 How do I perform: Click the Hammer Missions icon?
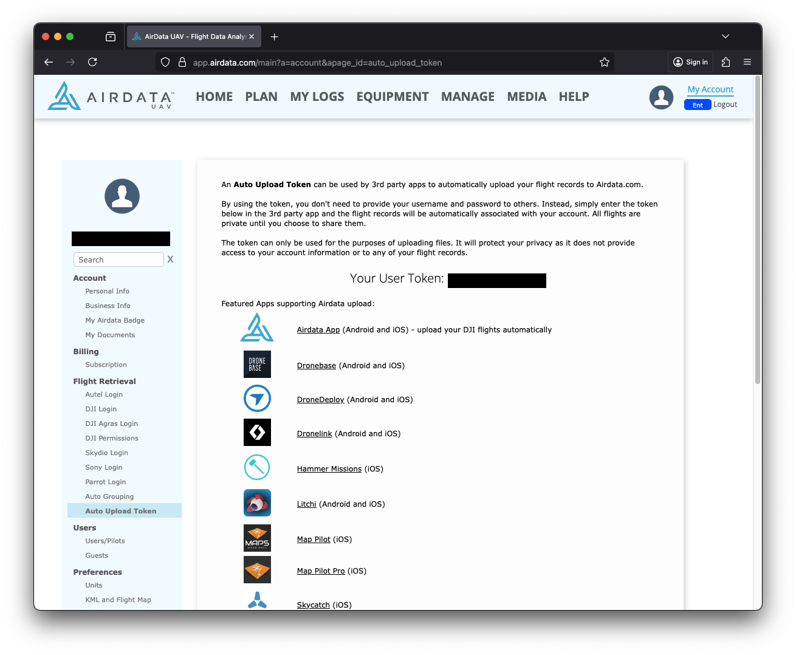coord(257,468)
